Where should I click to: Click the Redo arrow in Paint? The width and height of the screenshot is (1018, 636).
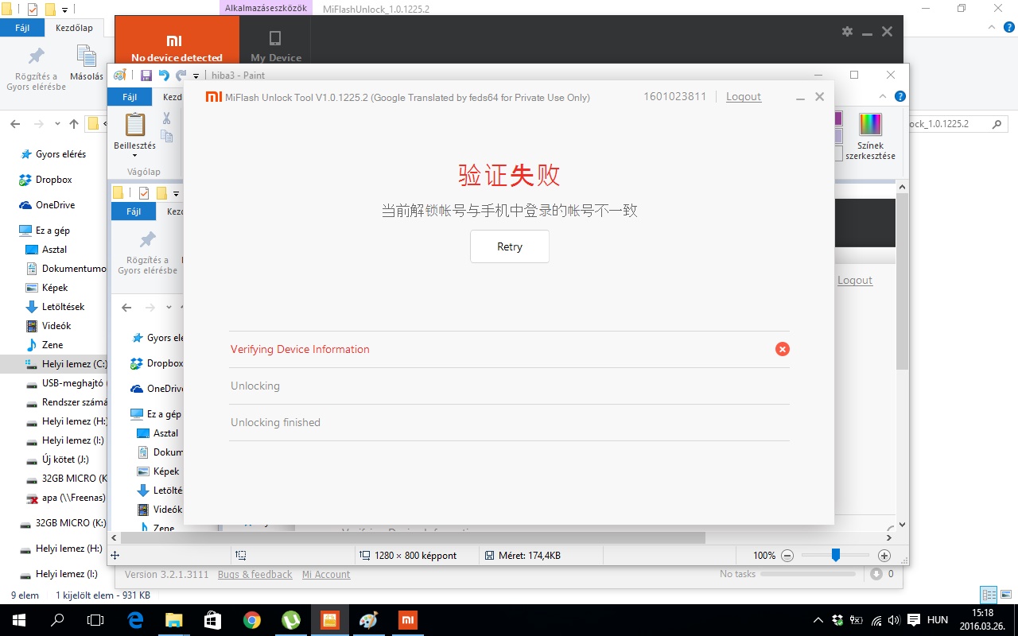click(181, 76)
